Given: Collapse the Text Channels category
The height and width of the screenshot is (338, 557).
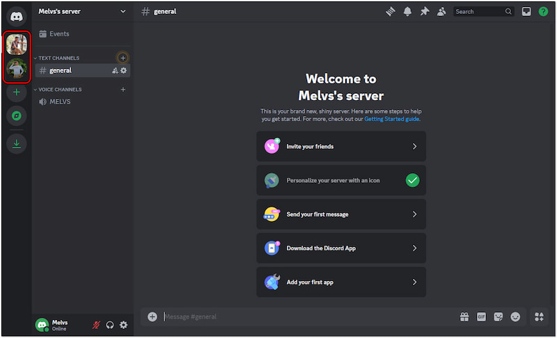Looking at the screenshot, I should pyautogui.click(x=59, y=58).
